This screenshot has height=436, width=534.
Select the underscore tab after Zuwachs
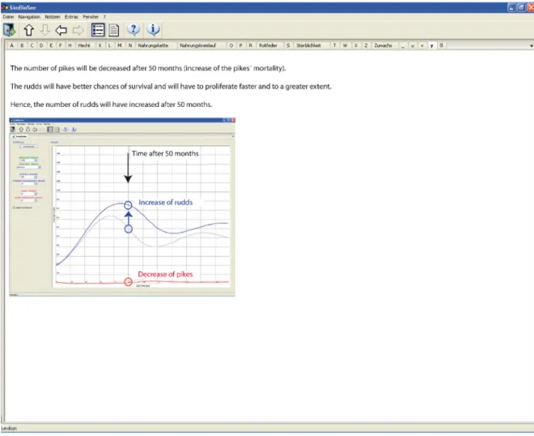click(x=403, y=45)
